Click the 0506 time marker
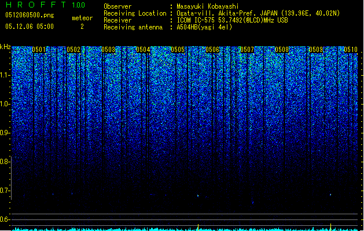 point(212,50)
